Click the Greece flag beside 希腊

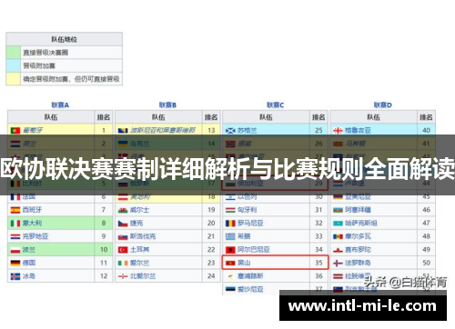tap(230, 236)
